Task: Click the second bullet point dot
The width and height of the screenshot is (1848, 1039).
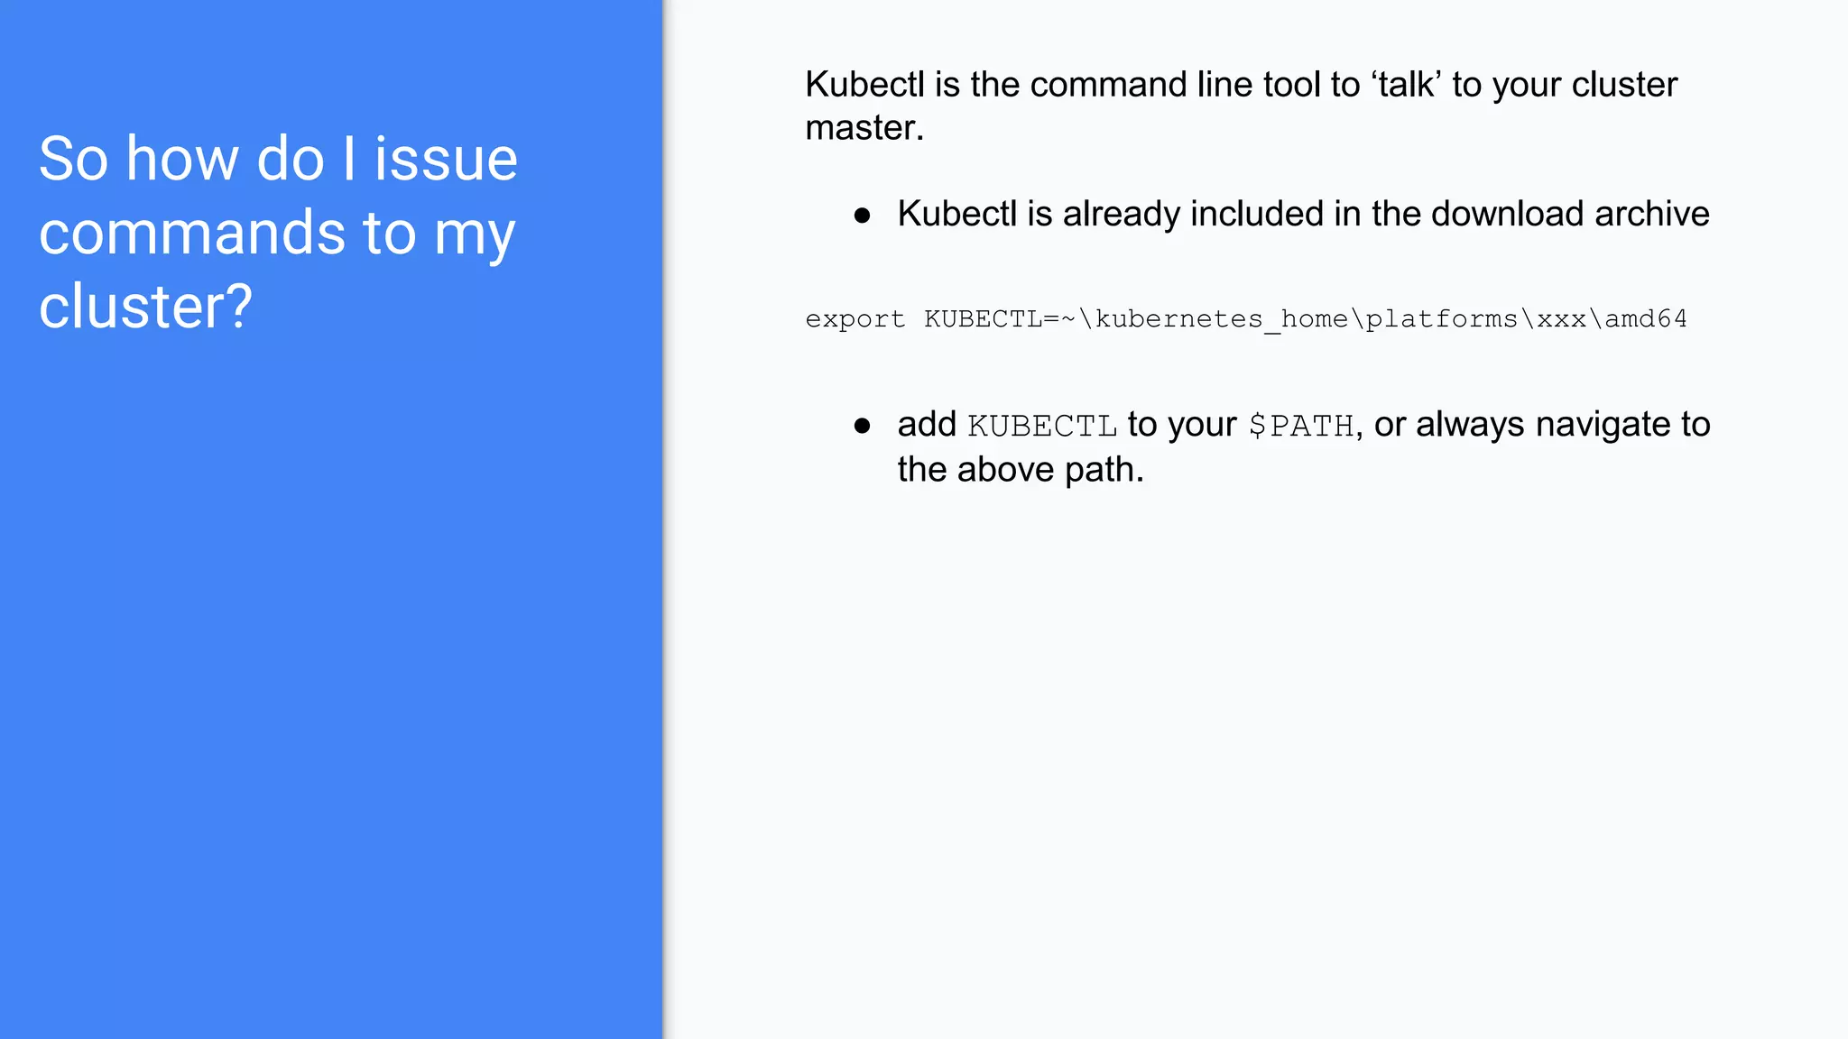Action: point(862,426)
